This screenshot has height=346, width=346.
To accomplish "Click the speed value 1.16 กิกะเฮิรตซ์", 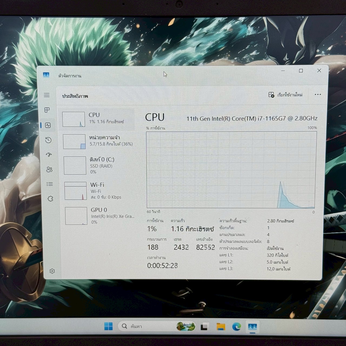I will coord(192,229).
